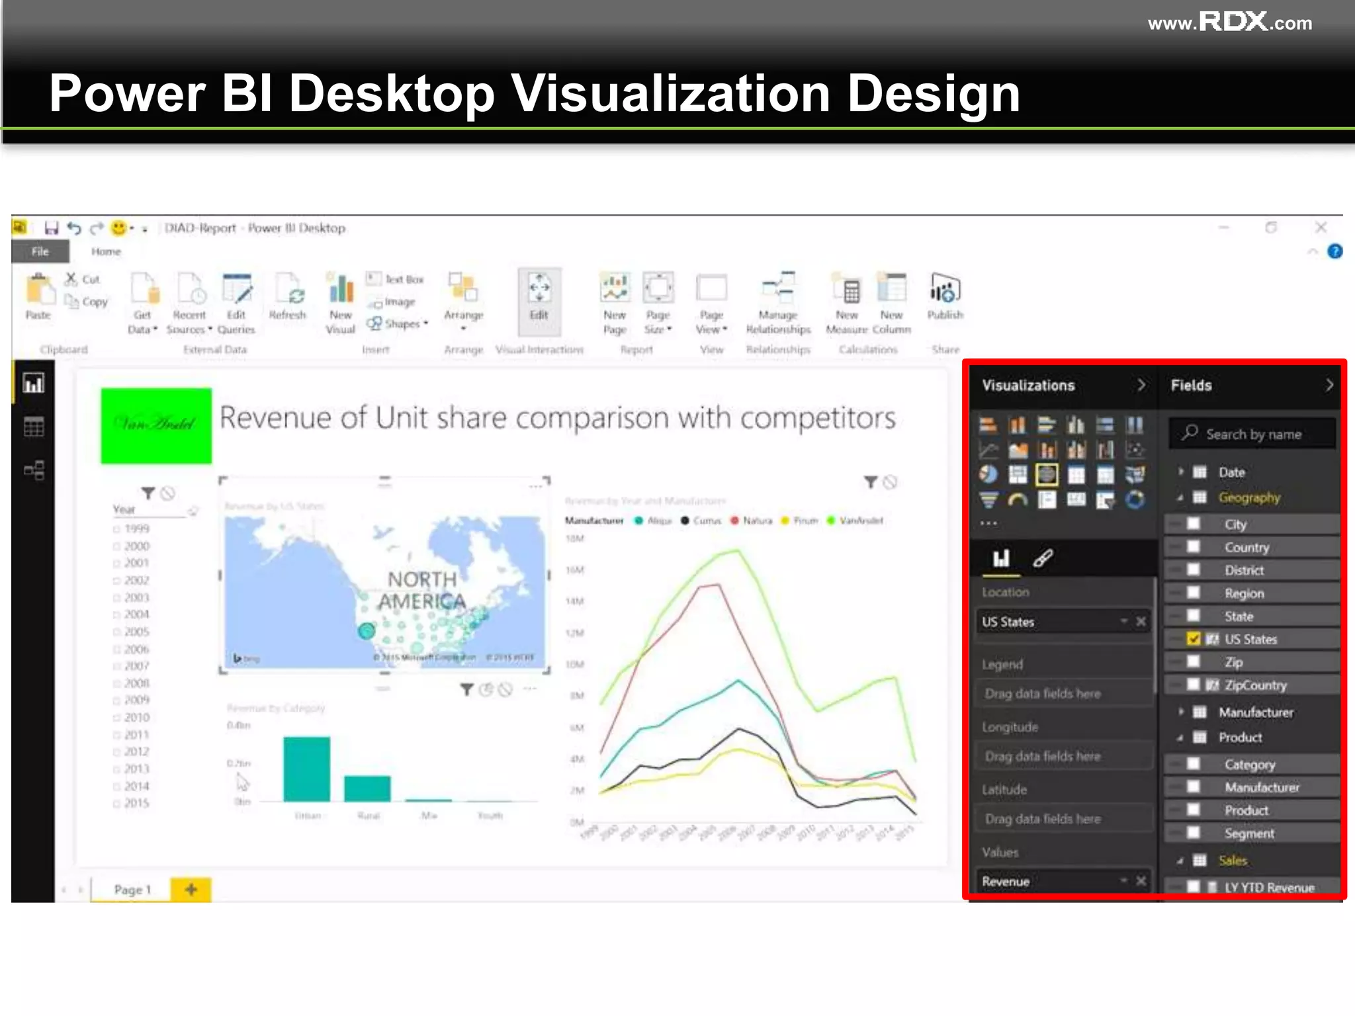Remove US States from Location well

point(1141,621)
